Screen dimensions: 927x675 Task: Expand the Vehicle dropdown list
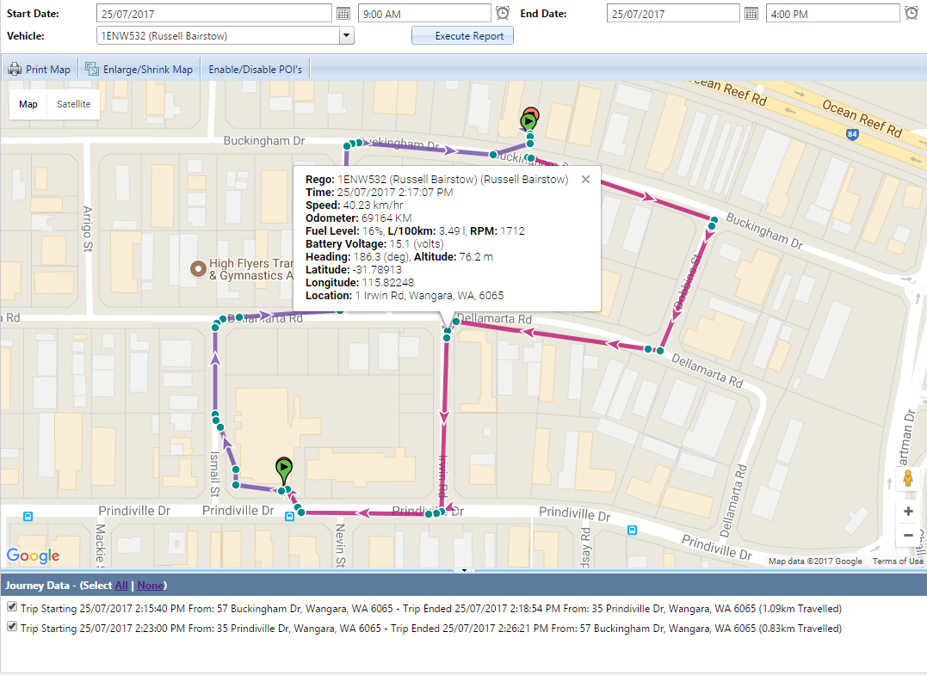[347, 35]
